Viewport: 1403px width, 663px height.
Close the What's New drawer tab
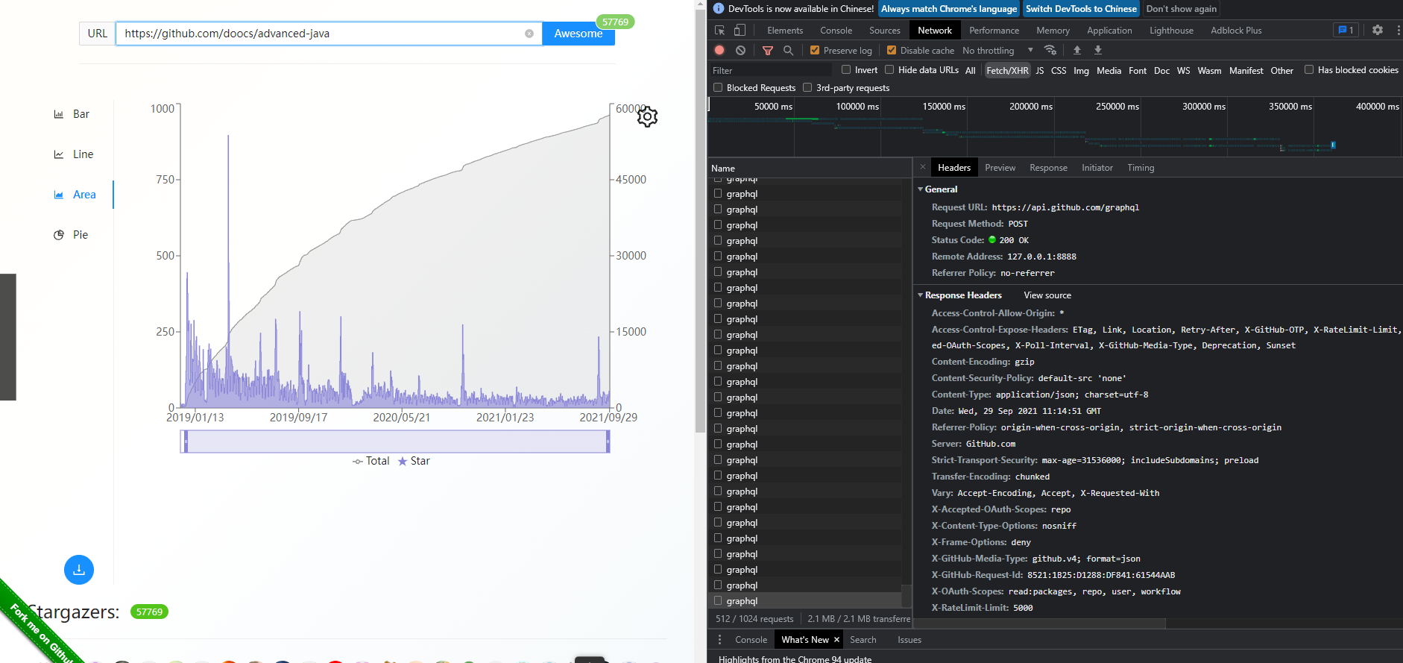[x=836, y=640]
